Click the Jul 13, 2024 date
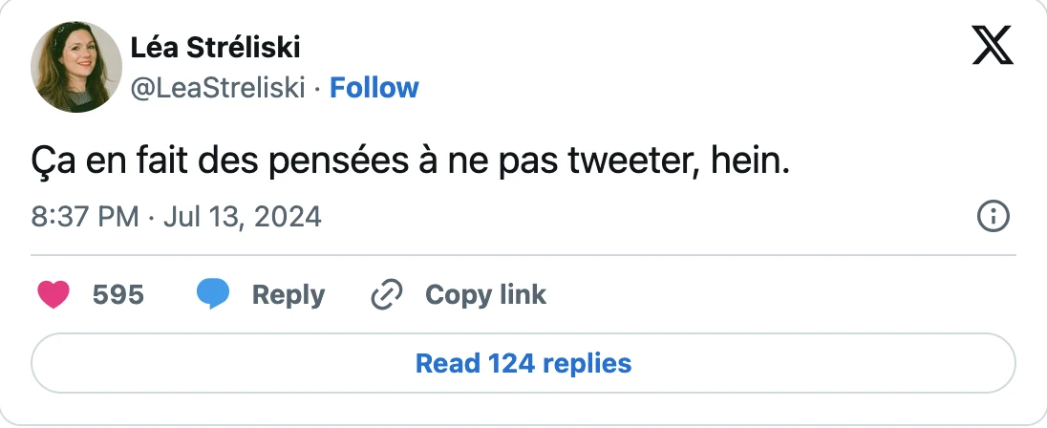 (243, 217)
